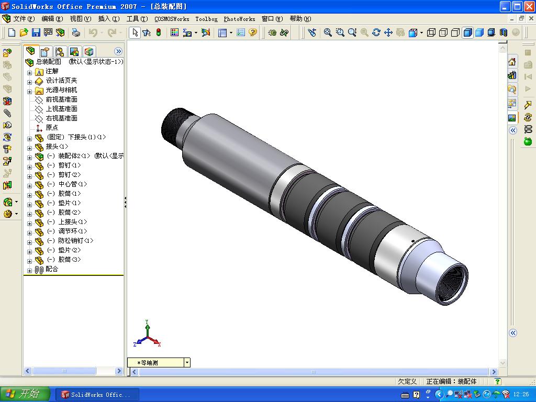Open the 插入(I) menu
This screenshot has height=402, width=536.
[x=109, y=19]
